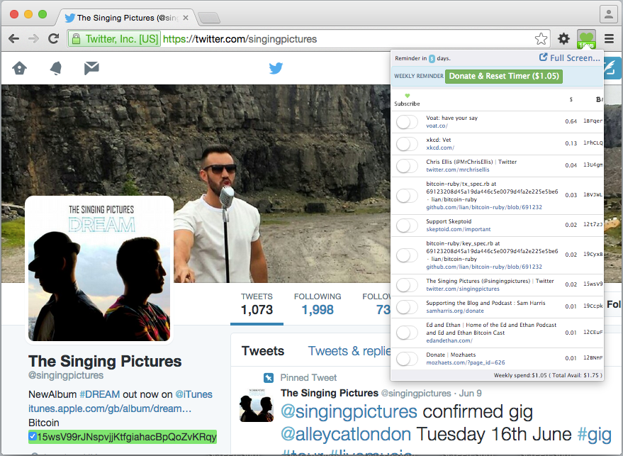Click The Singing Pictures profile name
This screenshot has width=623, height=456.
coord(105,361)
